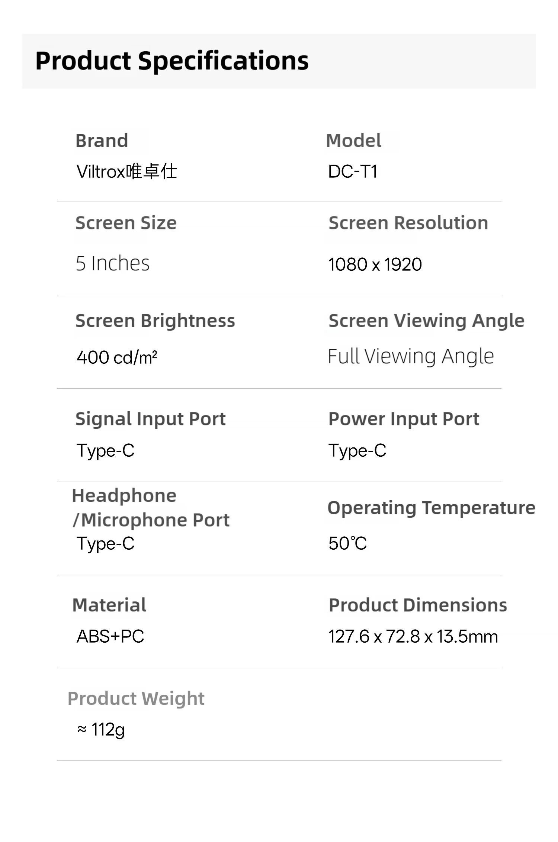Click the 1080 x 1920 value

(x=375, y=264)
